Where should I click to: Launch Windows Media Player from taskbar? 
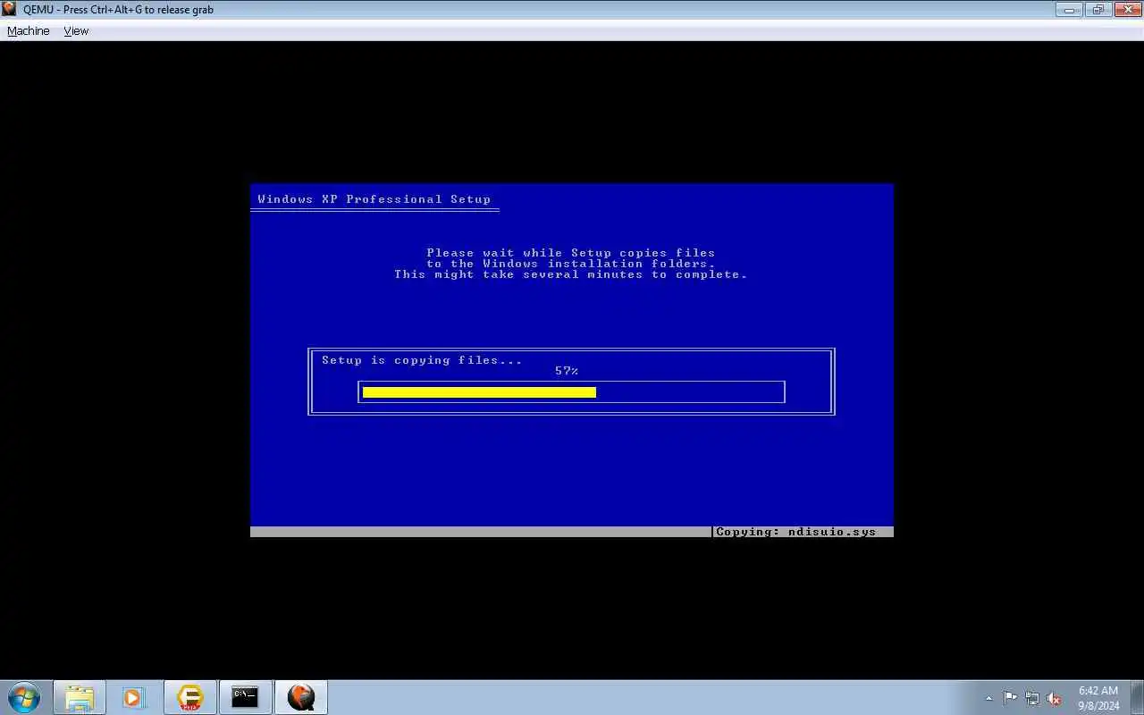tap(134, 697)
